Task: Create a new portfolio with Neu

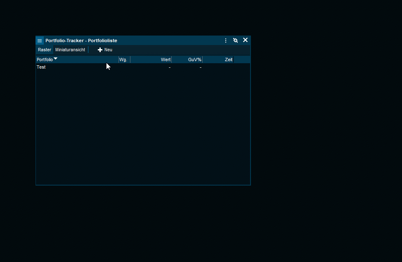Action: click(x=105, y=50)
